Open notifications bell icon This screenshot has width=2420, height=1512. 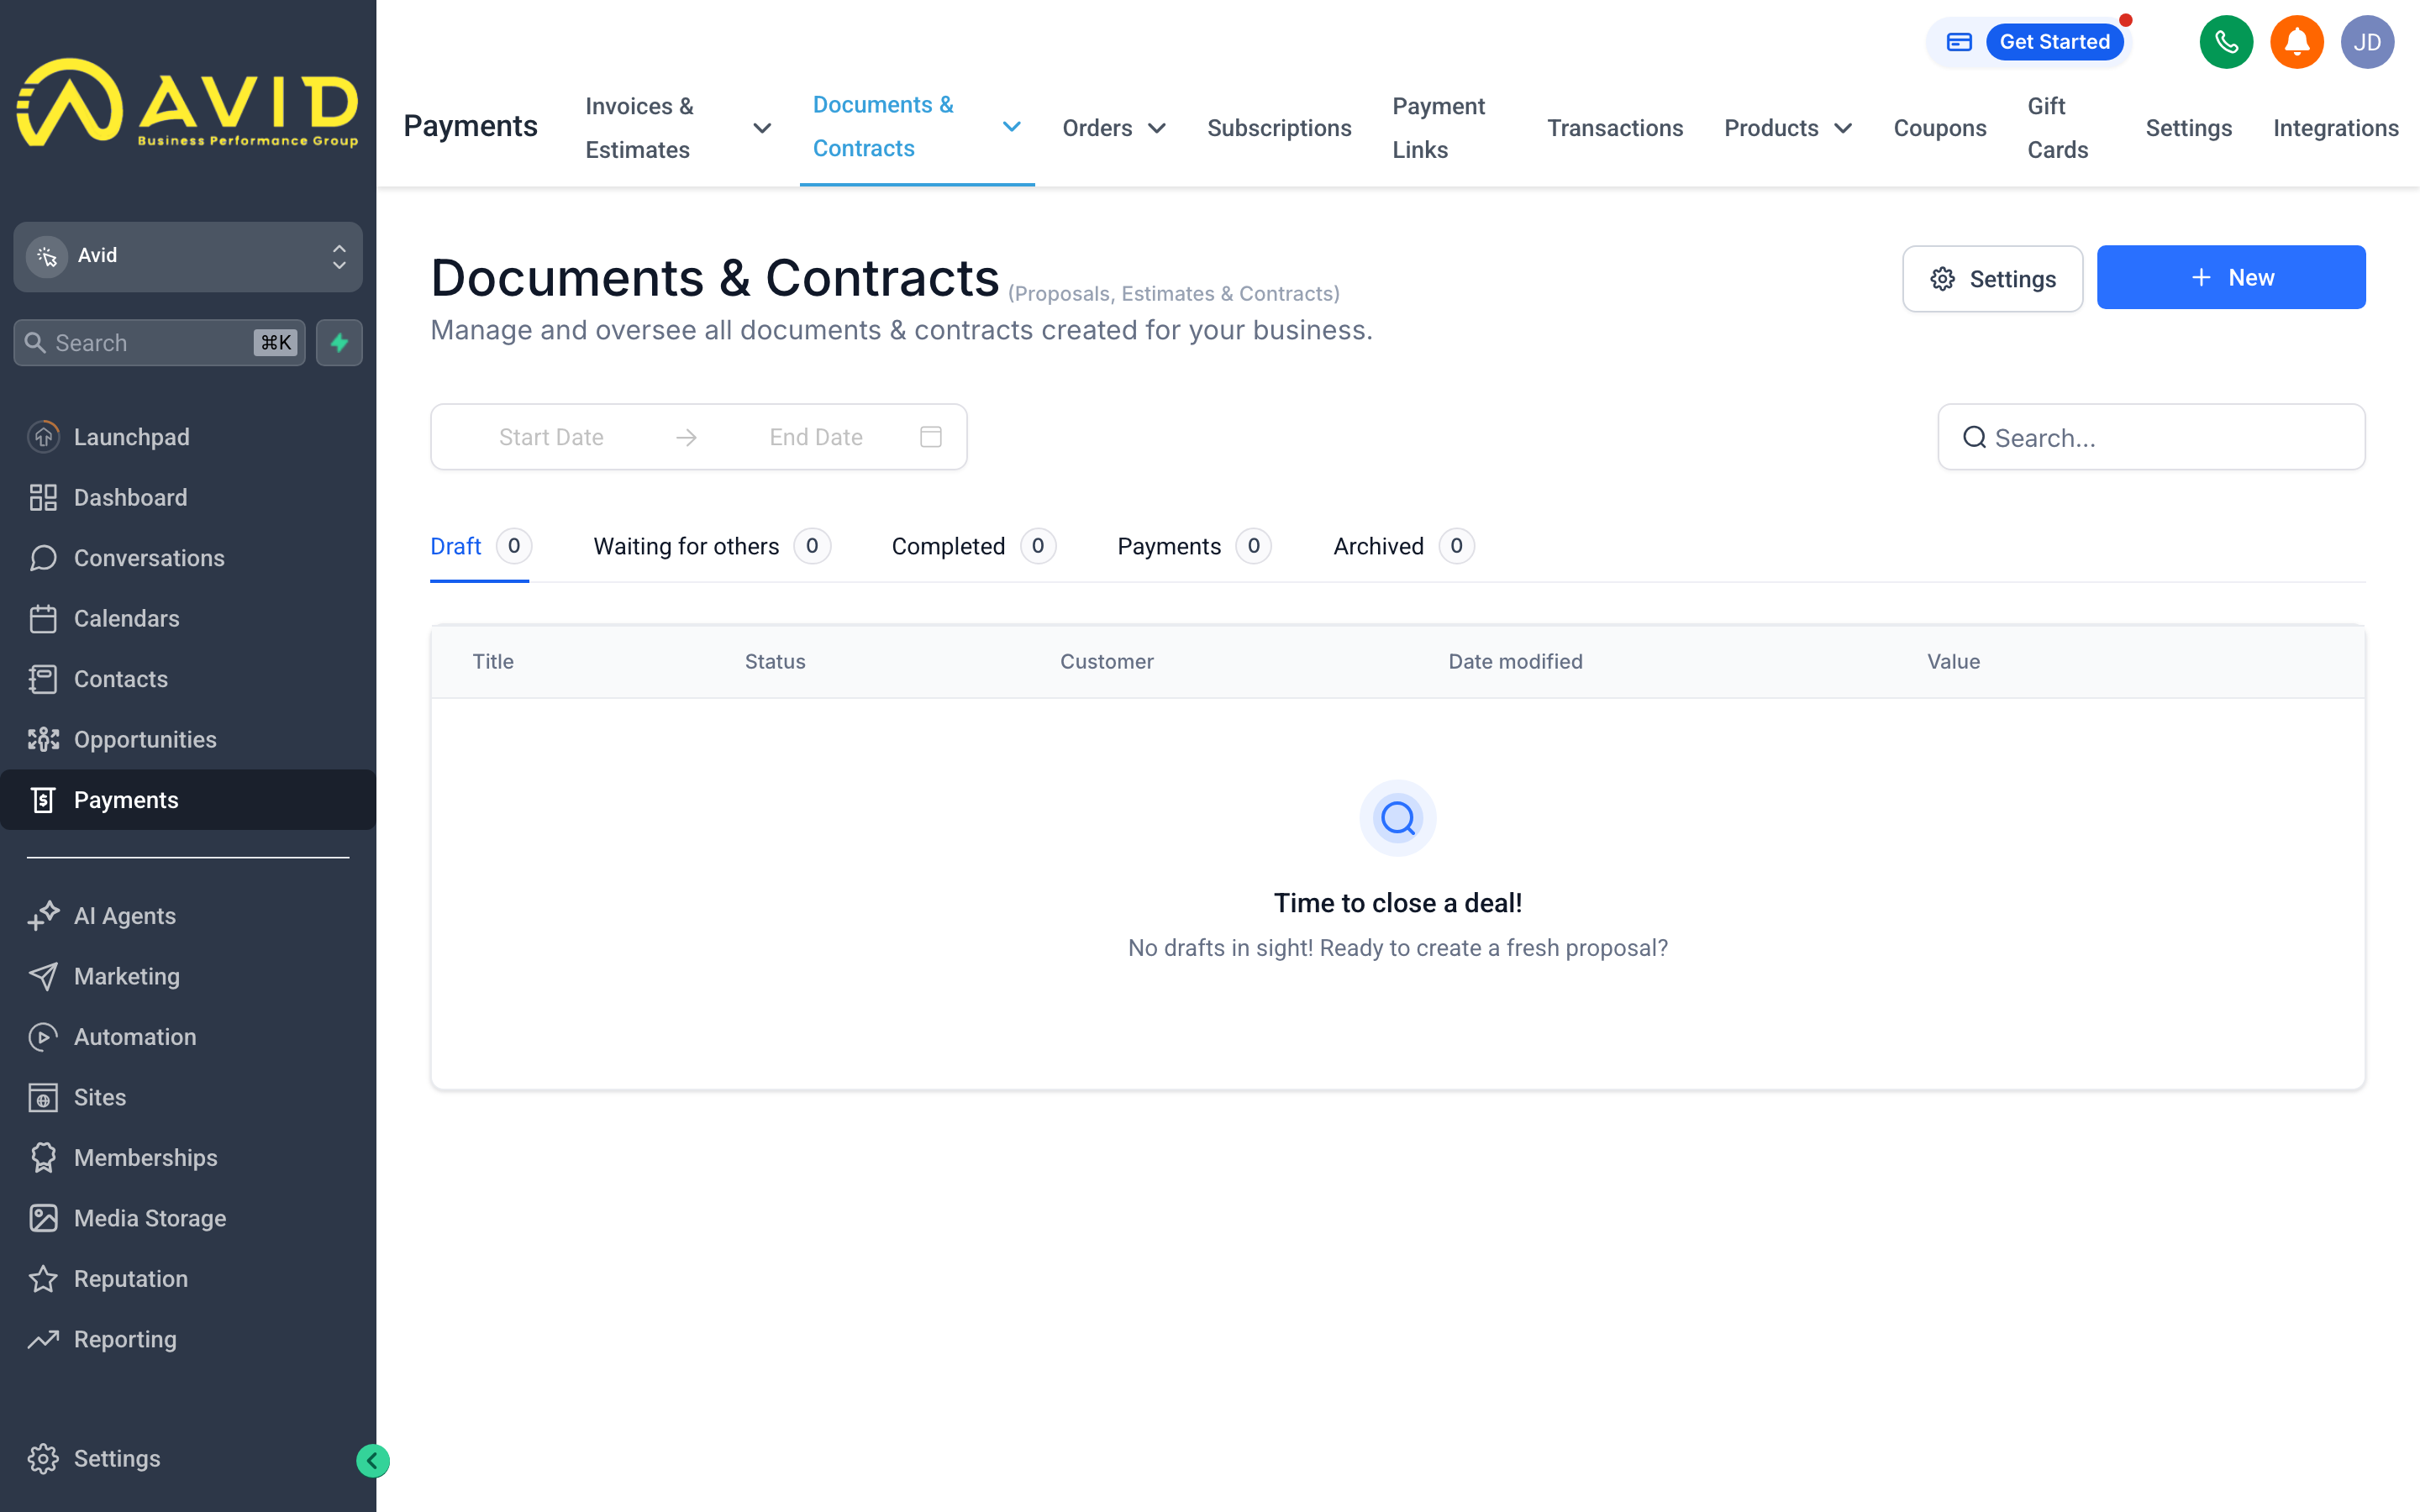point(2296,42)
